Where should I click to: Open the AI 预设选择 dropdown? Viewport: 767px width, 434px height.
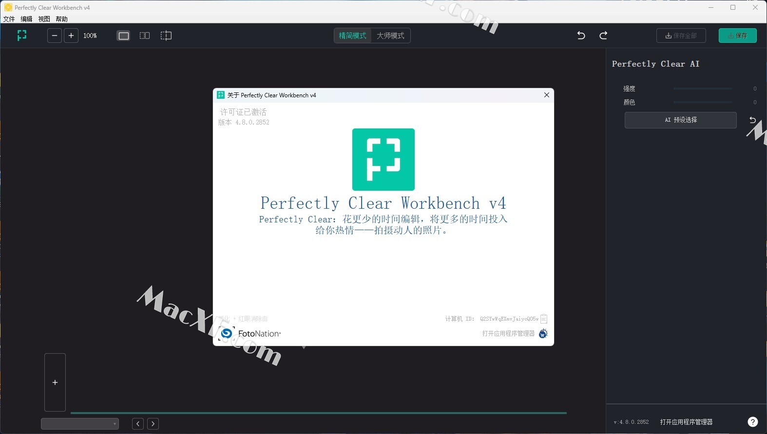(x=680, y=120)
